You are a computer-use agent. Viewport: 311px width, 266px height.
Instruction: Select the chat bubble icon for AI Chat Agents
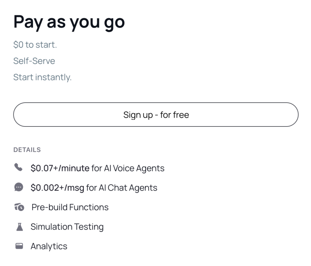pyautogui.click(x=18, y=187)
